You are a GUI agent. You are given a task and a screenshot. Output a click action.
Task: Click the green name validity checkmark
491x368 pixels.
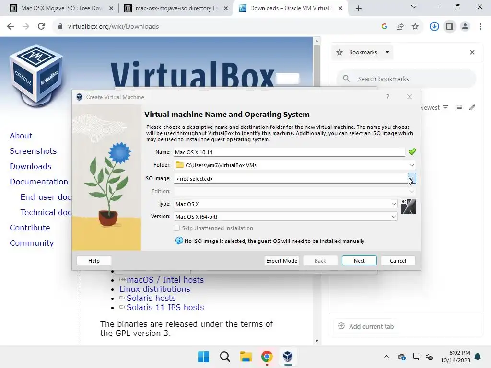pyautogui.click(x=412, y=152)
